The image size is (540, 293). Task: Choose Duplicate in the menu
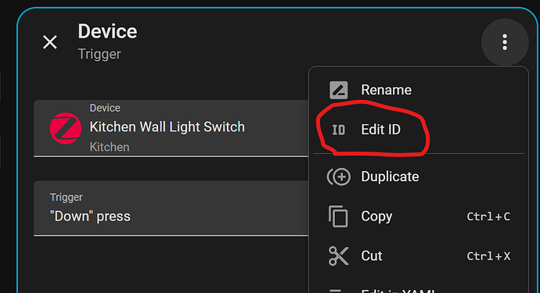pyautogui.click(x=419, y=177)
